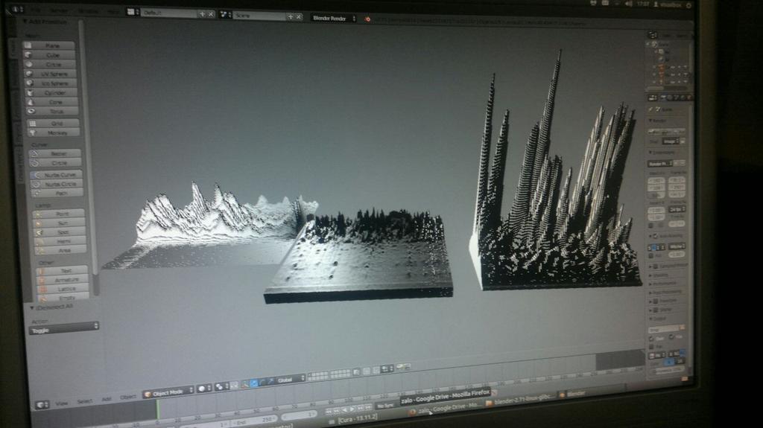Delete the Default screen layout with X
The image size is (763, 428).
[211, 15]
